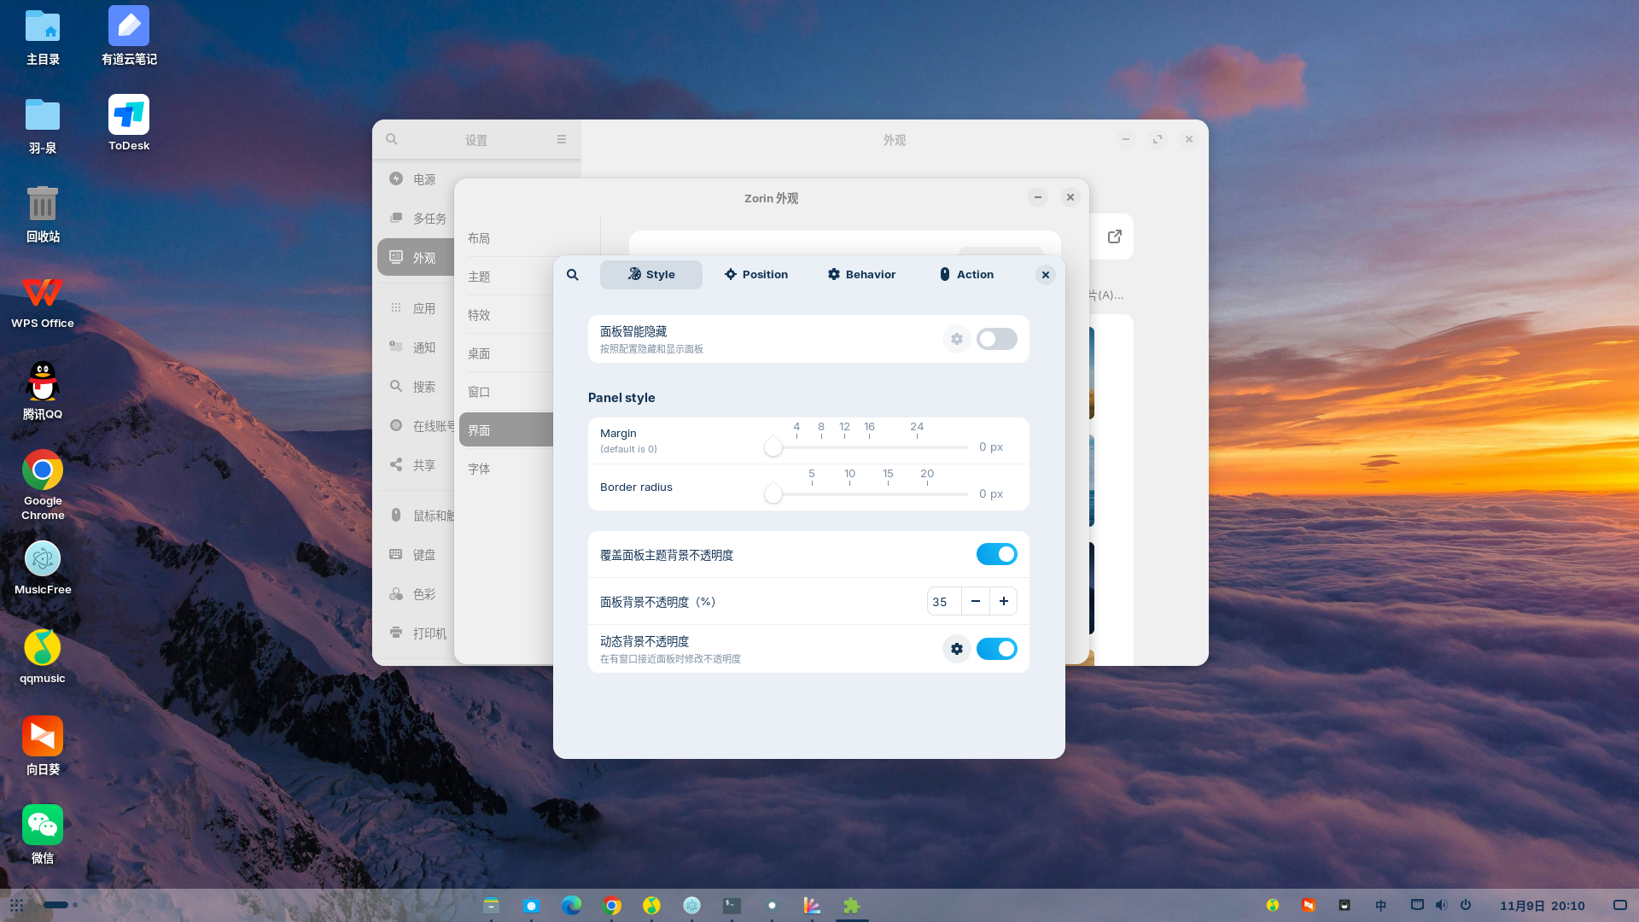This screenshot has width=1639, height=922.
Task: Disable 覆盖面板主题背景不透明度 toggle
Action: coord(997,554)
